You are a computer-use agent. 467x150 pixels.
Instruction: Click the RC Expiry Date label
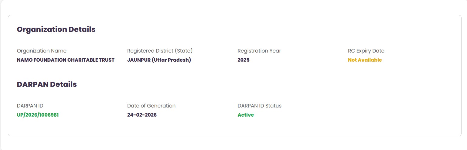point(366,51)
